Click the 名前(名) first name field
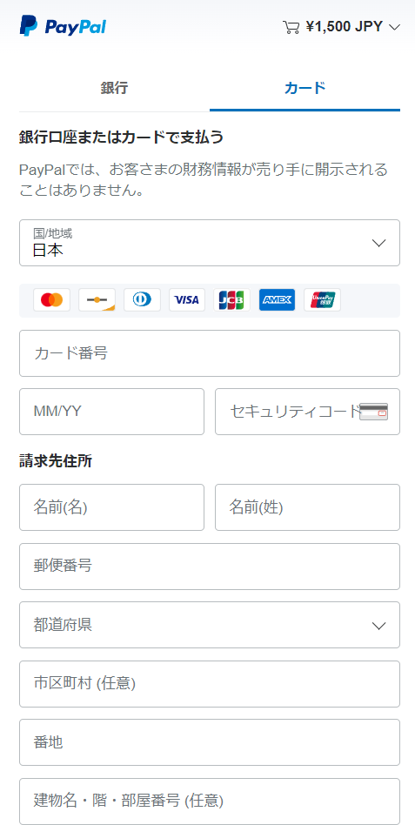The image size is (415, 825). coord(111,507)
